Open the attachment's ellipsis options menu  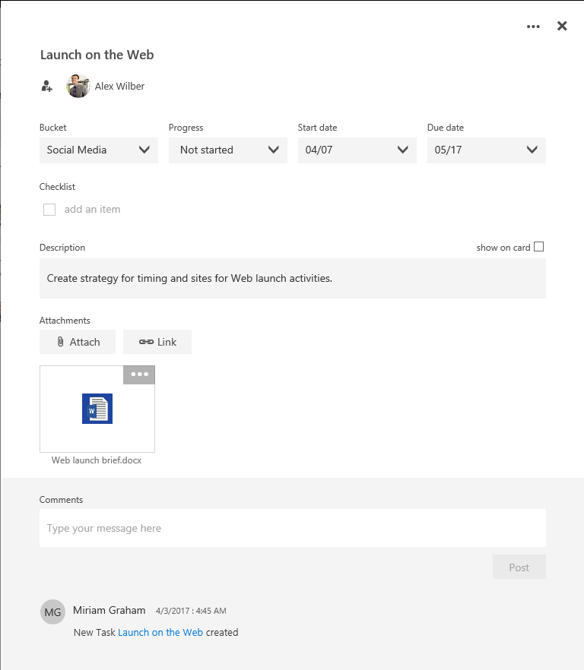point(138,375)
